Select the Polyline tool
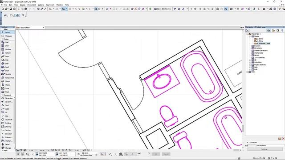The width and height of the screenshot is (285, 160). [8, 123]
